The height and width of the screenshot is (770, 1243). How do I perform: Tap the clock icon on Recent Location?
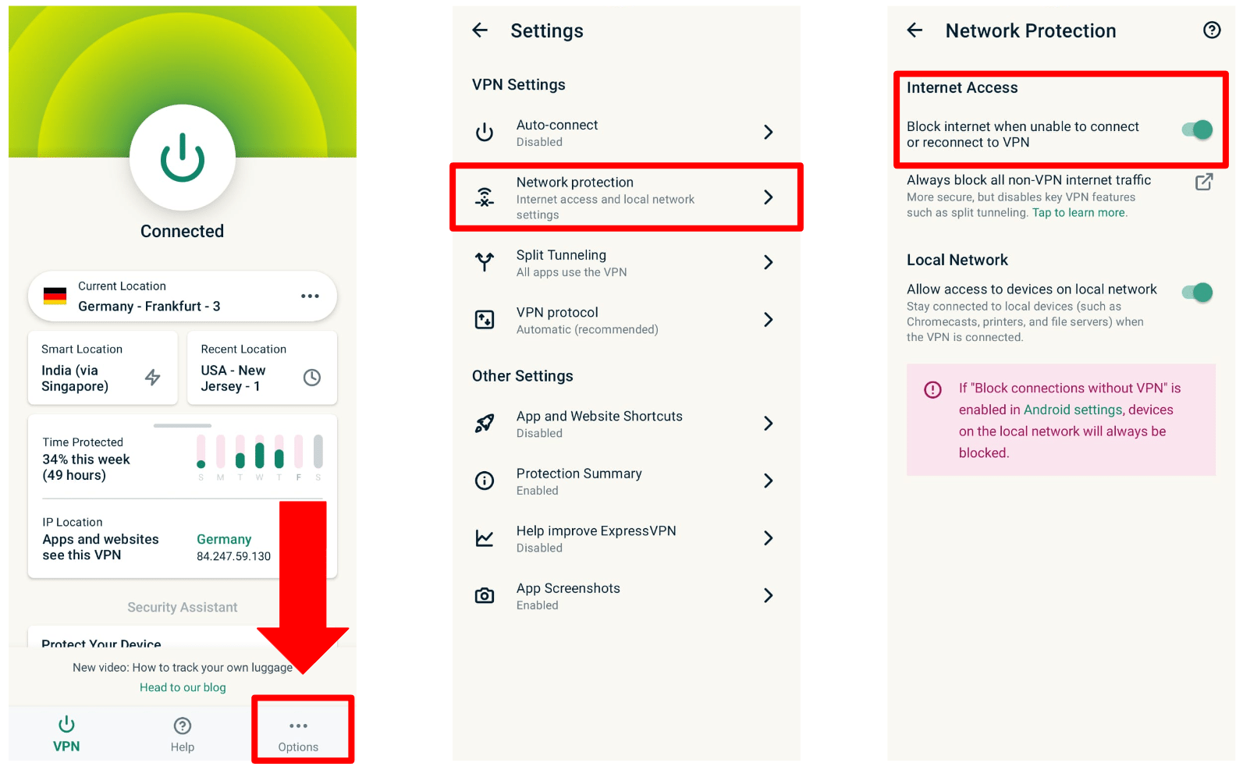pos(312,378)
